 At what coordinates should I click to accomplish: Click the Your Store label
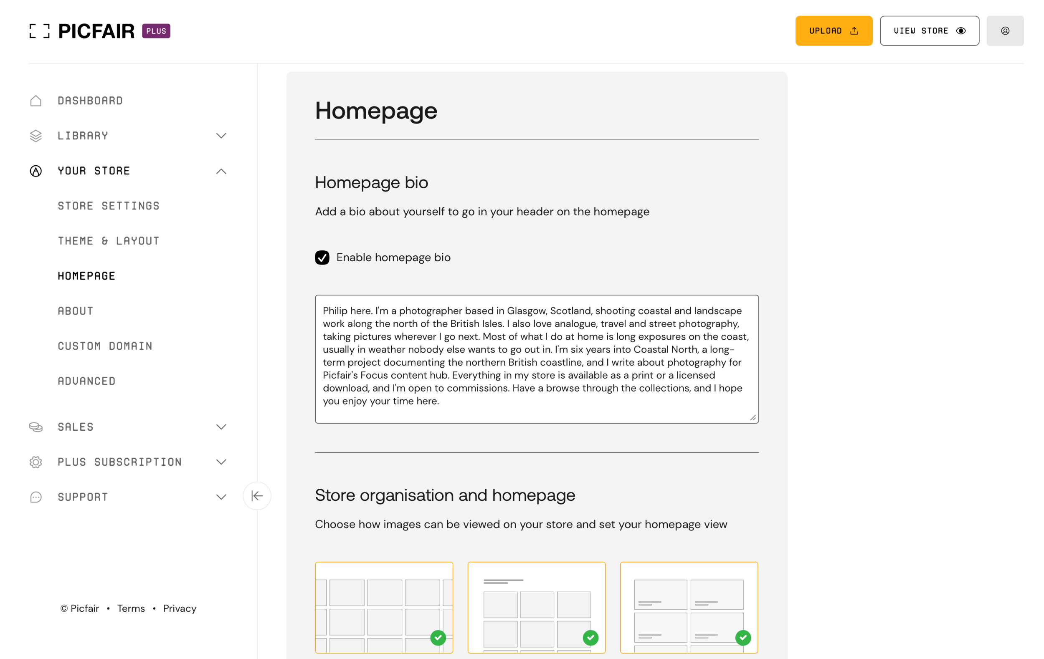pos(94,171)
